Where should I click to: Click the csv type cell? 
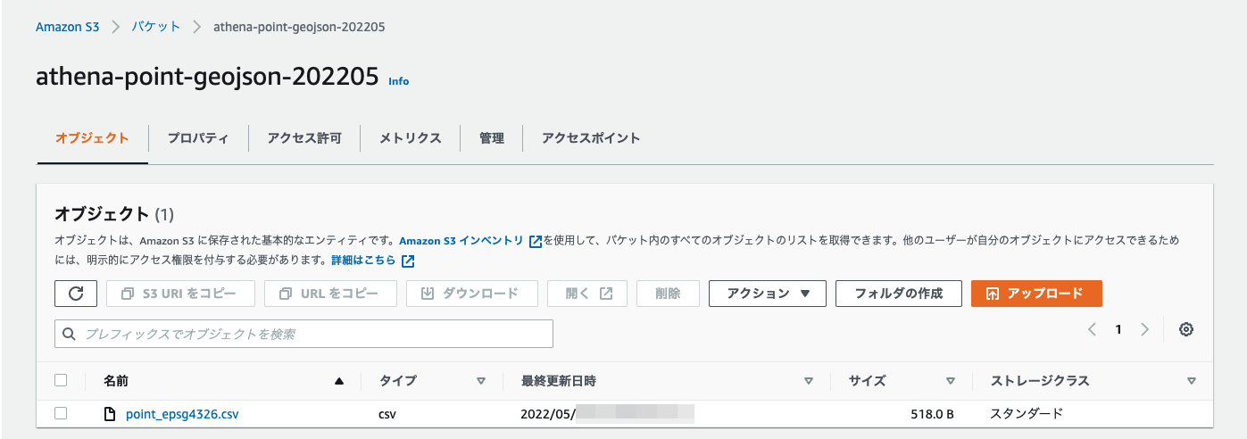click(387, 414)
